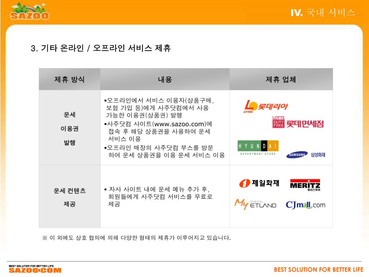The image size is (369, 277).
Task: Select the 'IV. 국내 서비스' section title
Action: (323, 13)
